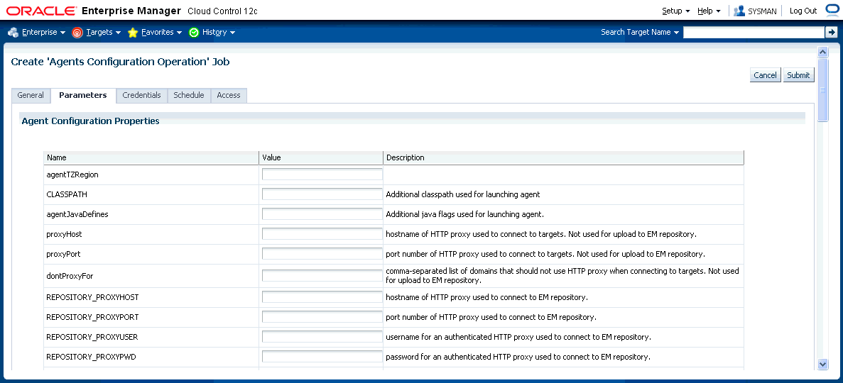Click the Favorites star icon

pyautogui.click(x=133, y=32)
